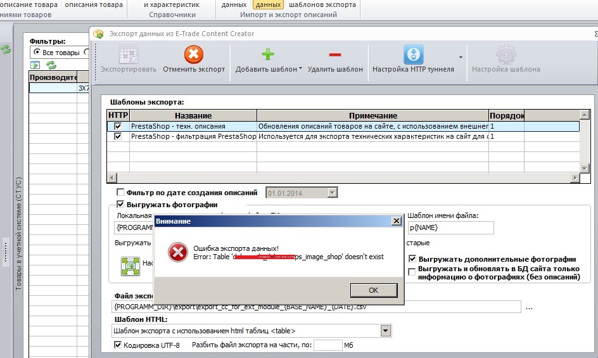Click the Производитель column header in left grid
The image size is (598, 358).
click(x=53, y=77)
